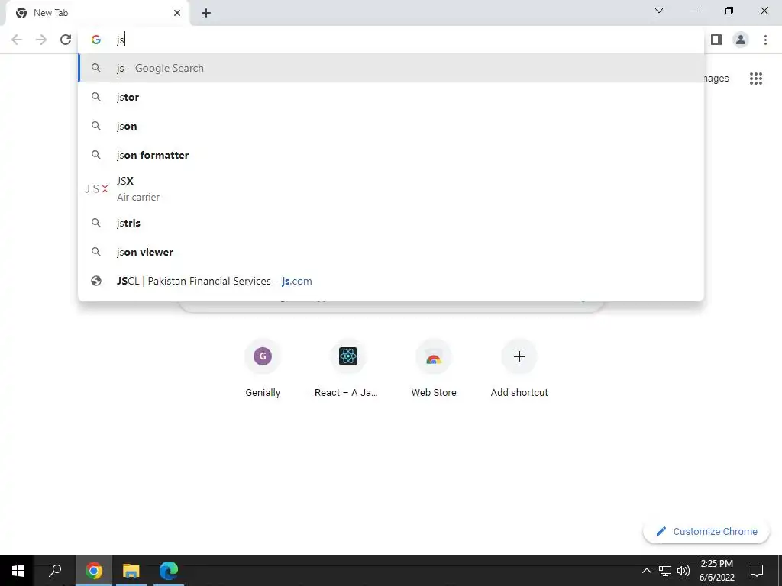Close the New Tab tab
The image size is (782, 586).
pyautogui.click(x=177, y=13)
